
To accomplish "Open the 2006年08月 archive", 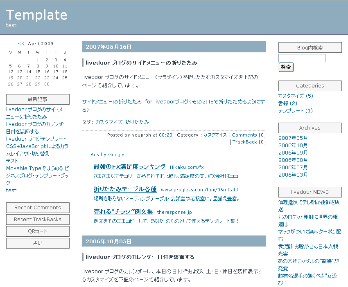I will click(x=293, y=160).
